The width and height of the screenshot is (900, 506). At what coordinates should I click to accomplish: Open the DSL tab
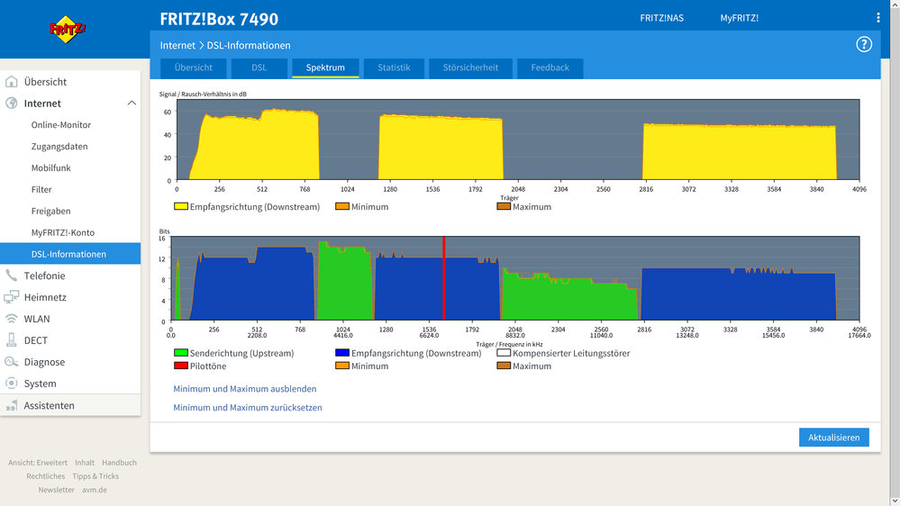(259, 68)
